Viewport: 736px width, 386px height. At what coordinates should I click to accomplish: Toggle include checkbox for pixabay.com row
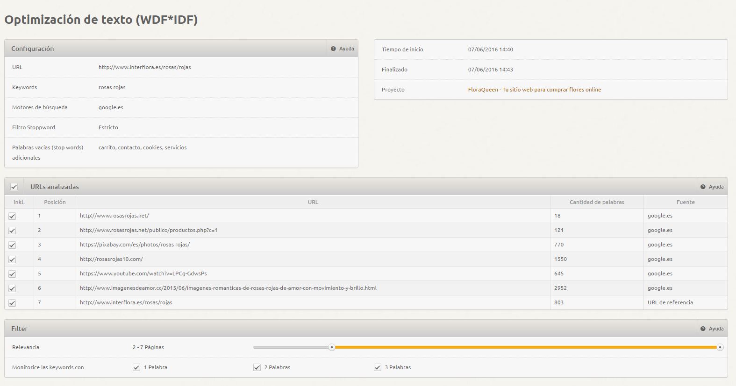[x=12, y=245]
